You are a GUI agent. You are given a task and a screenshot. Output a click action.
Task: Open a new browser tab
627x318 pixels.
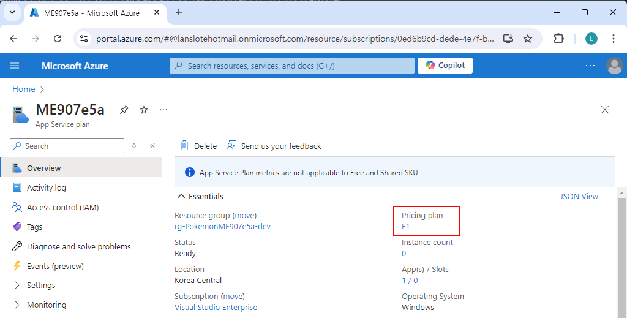(x=179, y=12)
